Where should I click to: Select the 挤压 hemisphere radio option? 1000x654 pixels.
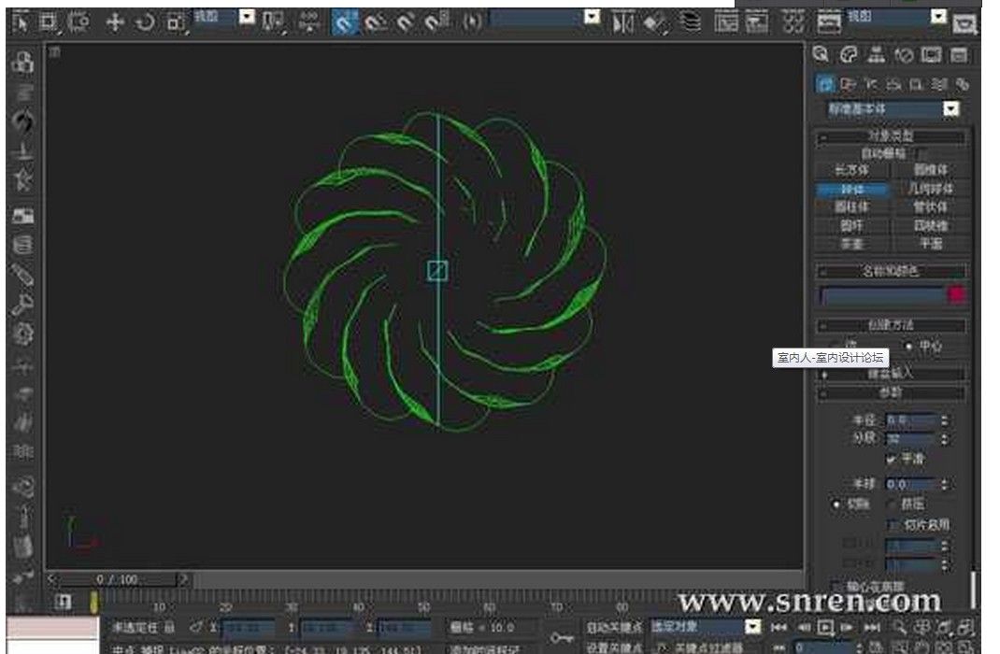[x=891, y=505]
